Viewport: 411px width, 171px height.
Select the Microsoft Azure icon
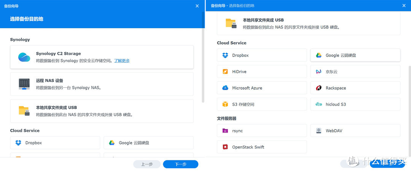coord(225,88)
